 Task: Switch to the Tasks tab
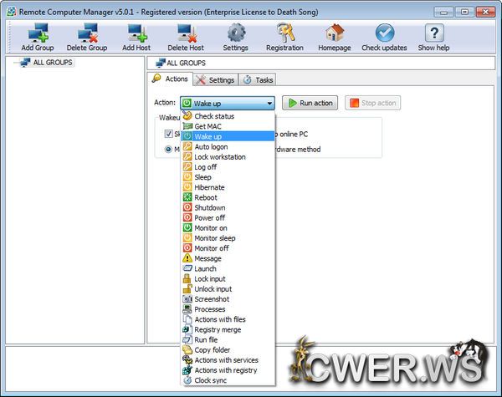(258, 80)
